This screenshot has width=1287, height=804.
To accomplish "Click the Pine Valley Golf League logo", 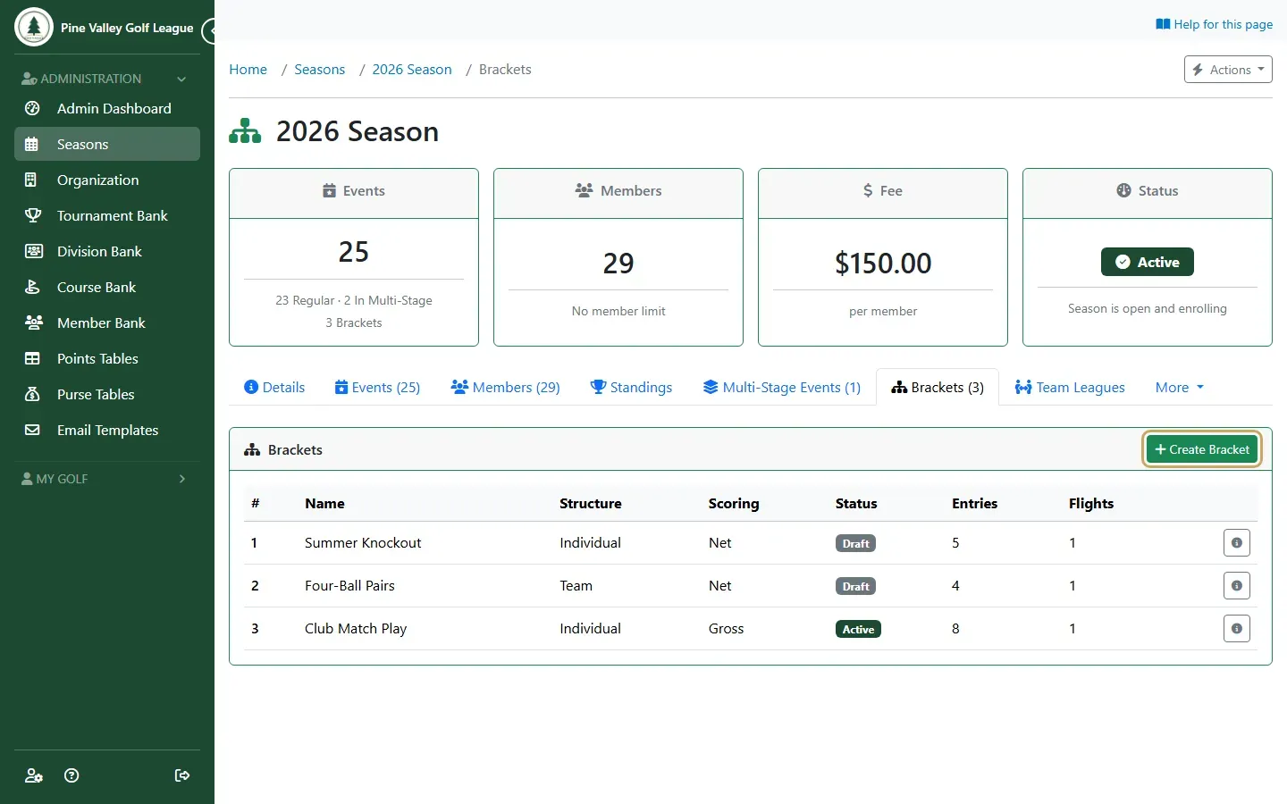I will 34,27.
